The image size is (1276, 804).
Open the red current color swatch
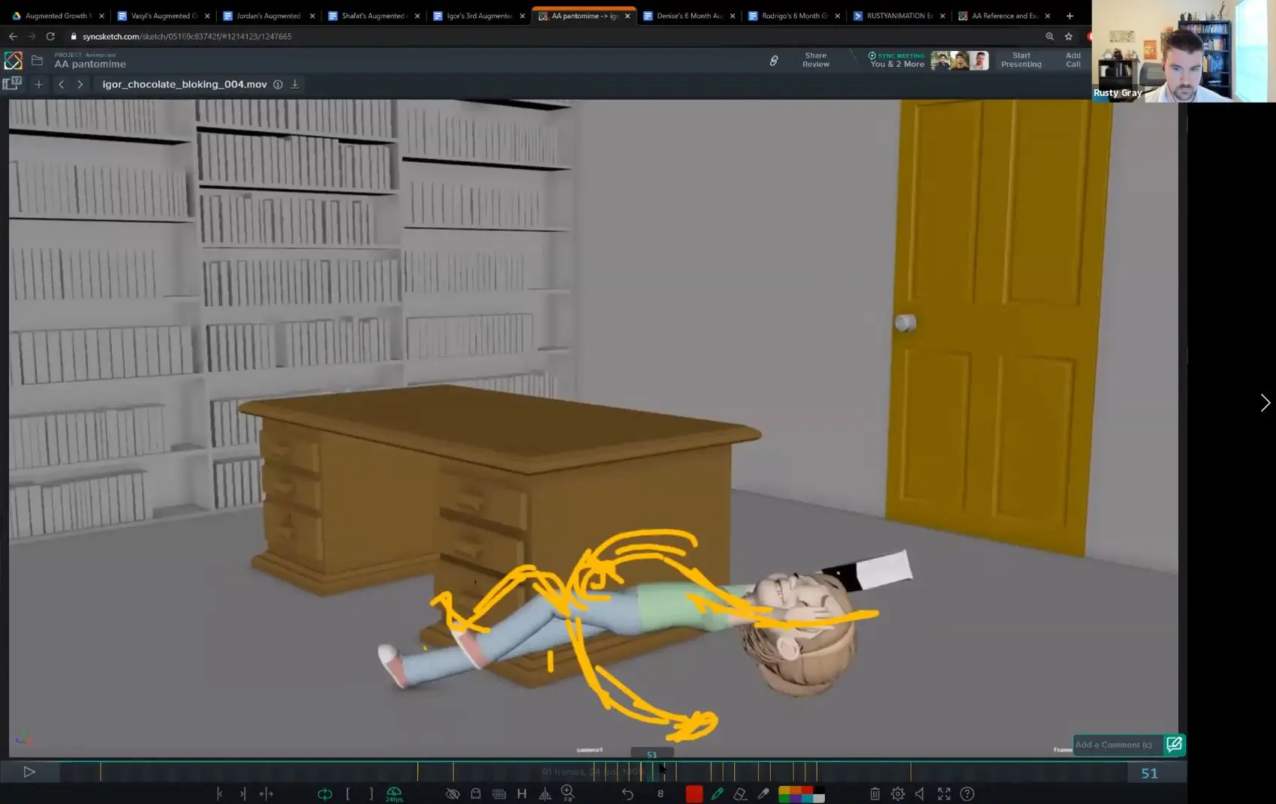[694, 793]
